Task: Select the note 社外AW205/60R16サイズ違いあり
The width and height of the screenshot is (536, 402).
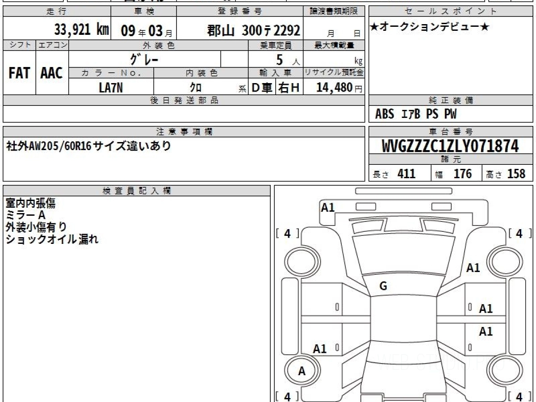Action: point(88,146)
